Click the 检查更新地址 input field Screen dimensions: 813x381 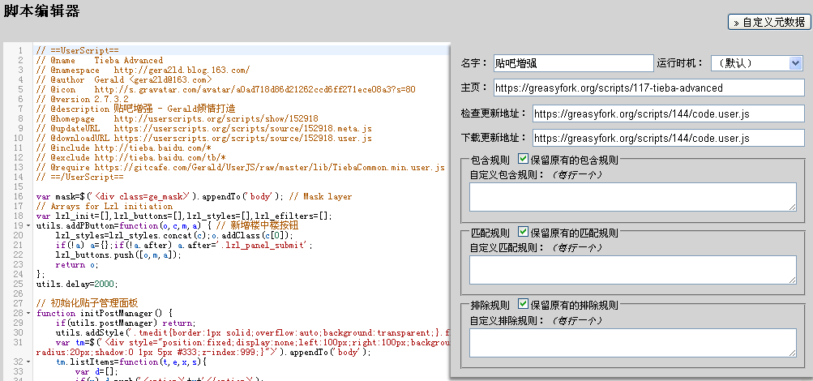point(669,113)
